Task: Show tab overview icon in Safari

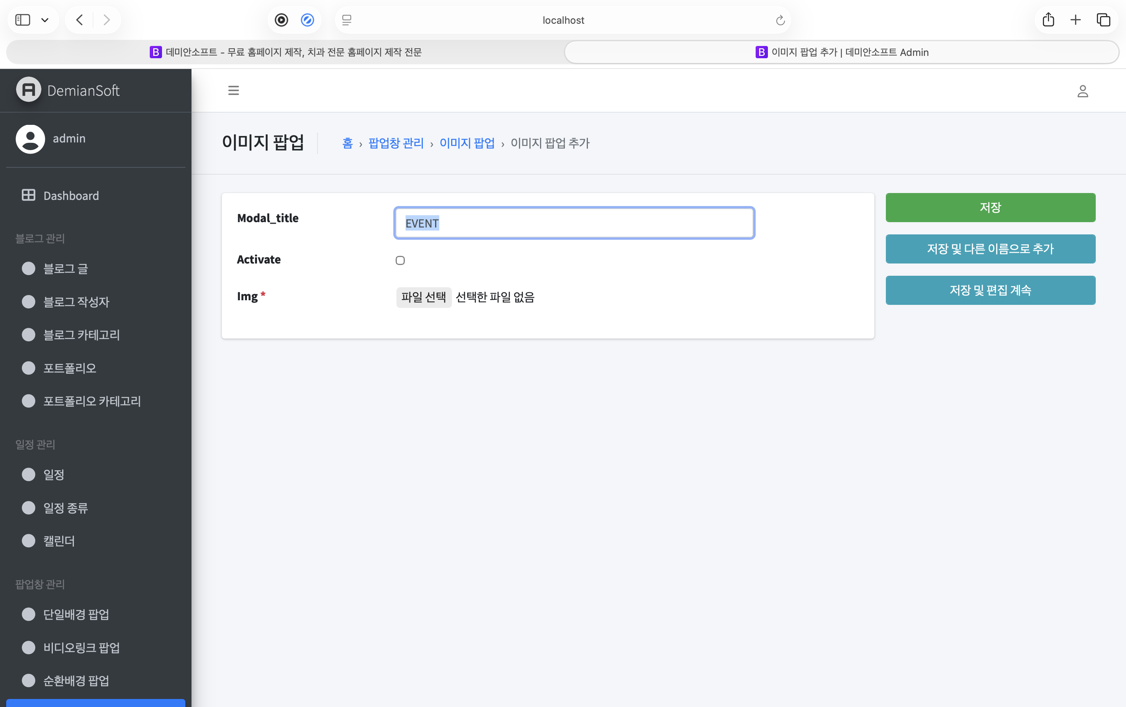Action: [x=1103, y=20]
